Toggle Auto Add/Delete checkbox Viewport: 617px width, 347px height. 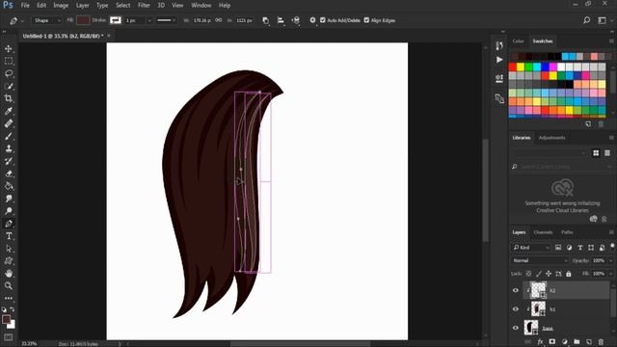[x=323, y=20]
